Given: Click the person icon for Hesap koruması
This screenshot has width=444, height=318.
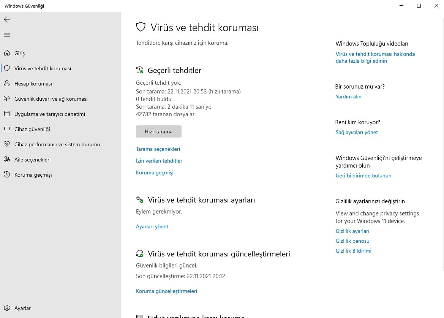Looking at the screenshot, I should click(7, 84).
